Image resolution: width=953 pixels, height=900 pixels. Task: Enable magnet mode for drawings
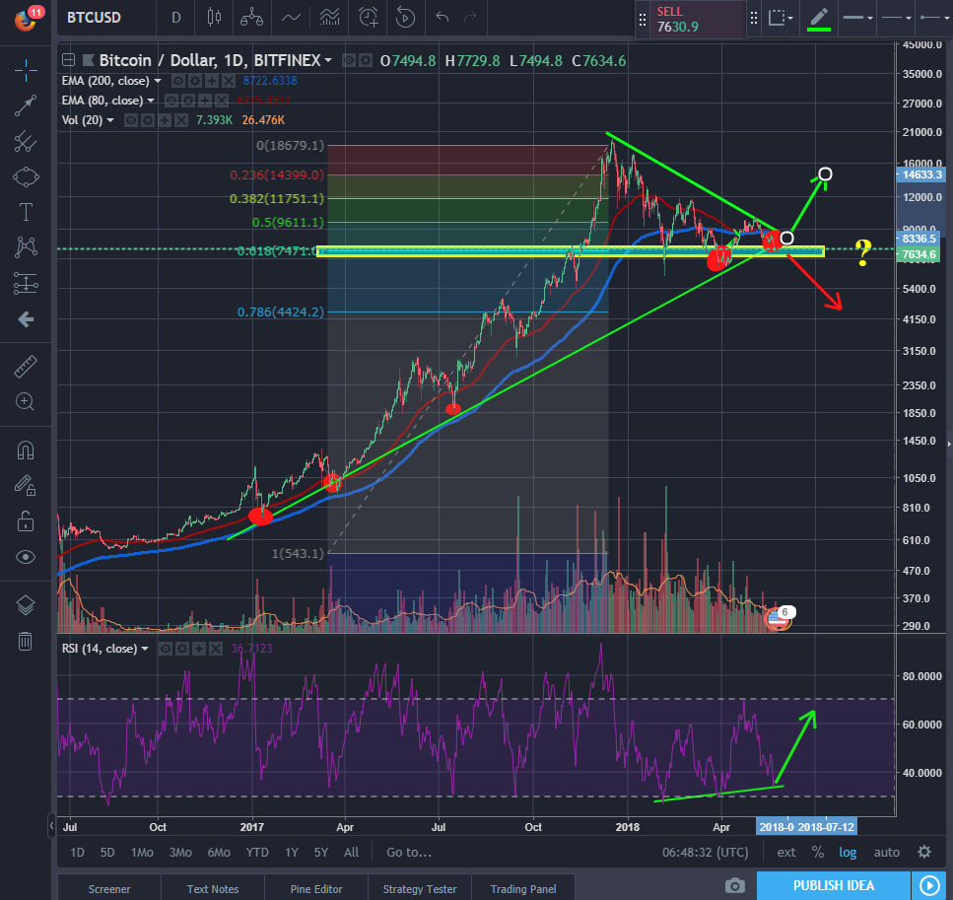coord(26,450)
